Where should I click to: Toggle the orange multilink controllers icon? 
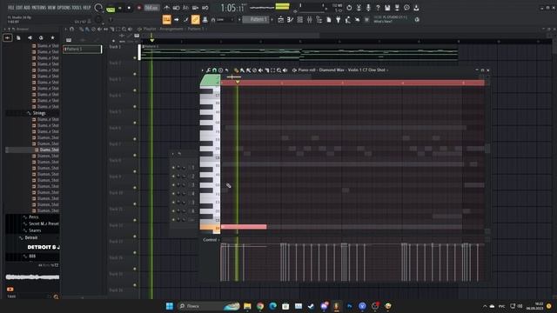[195, 20]
